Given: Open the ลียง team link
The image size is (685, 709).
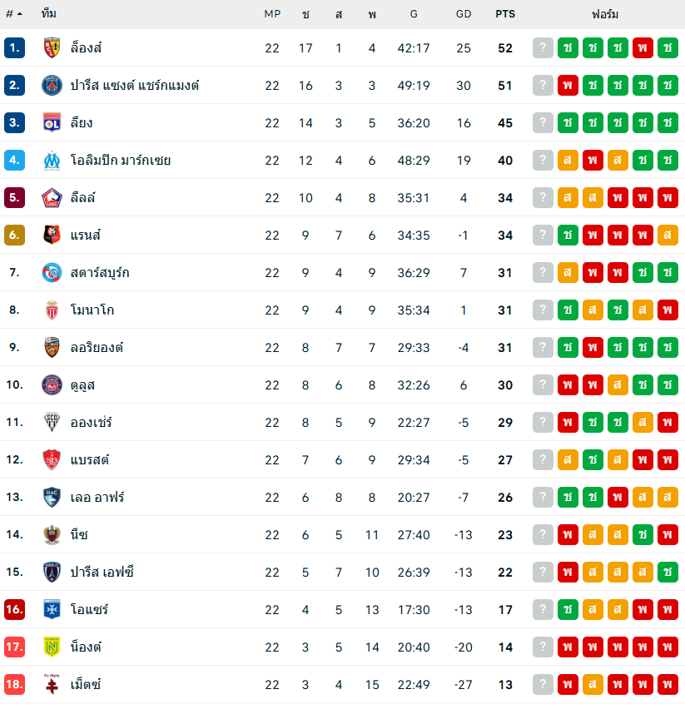Looking at the screenshot, I should [x=82, y=123].
